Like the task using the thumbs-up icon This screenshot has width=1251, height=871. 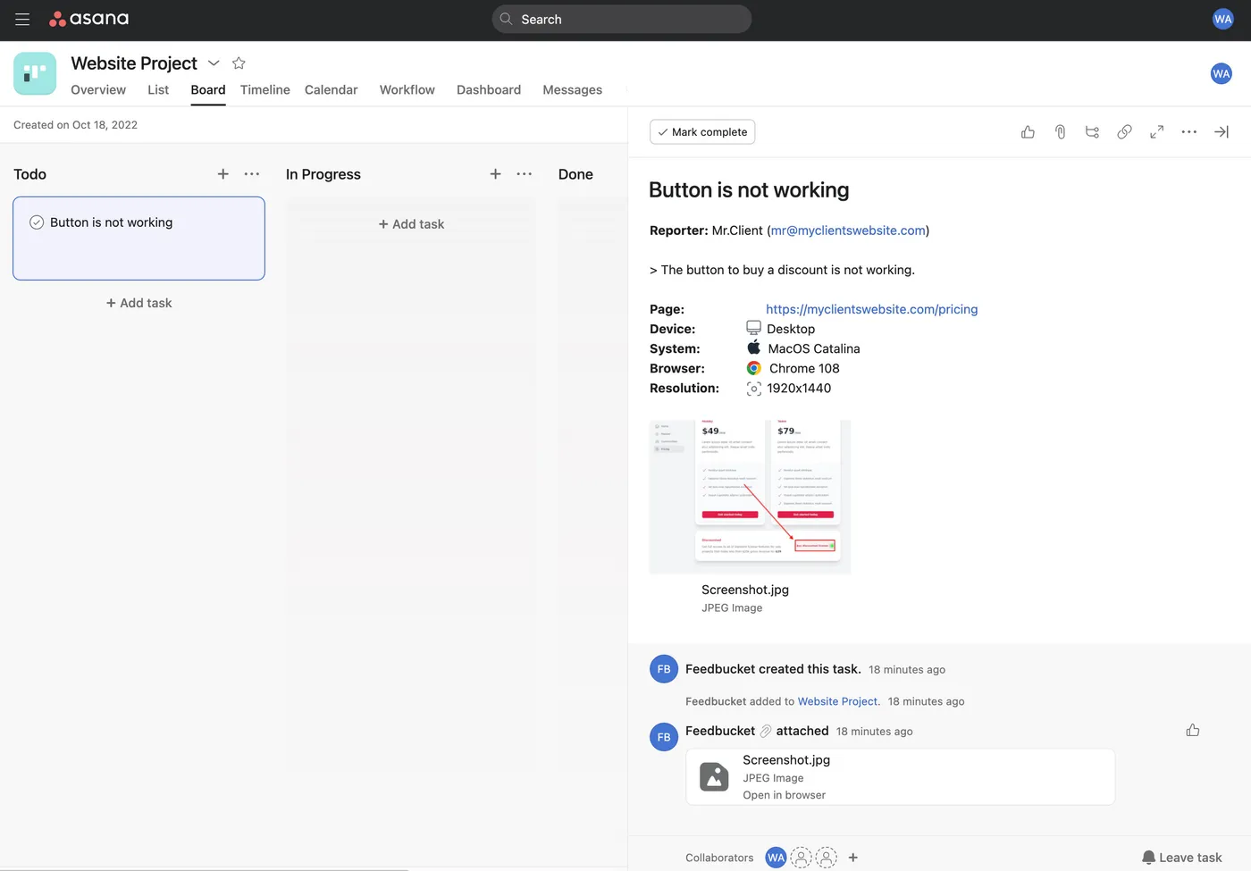(1028, 131)
